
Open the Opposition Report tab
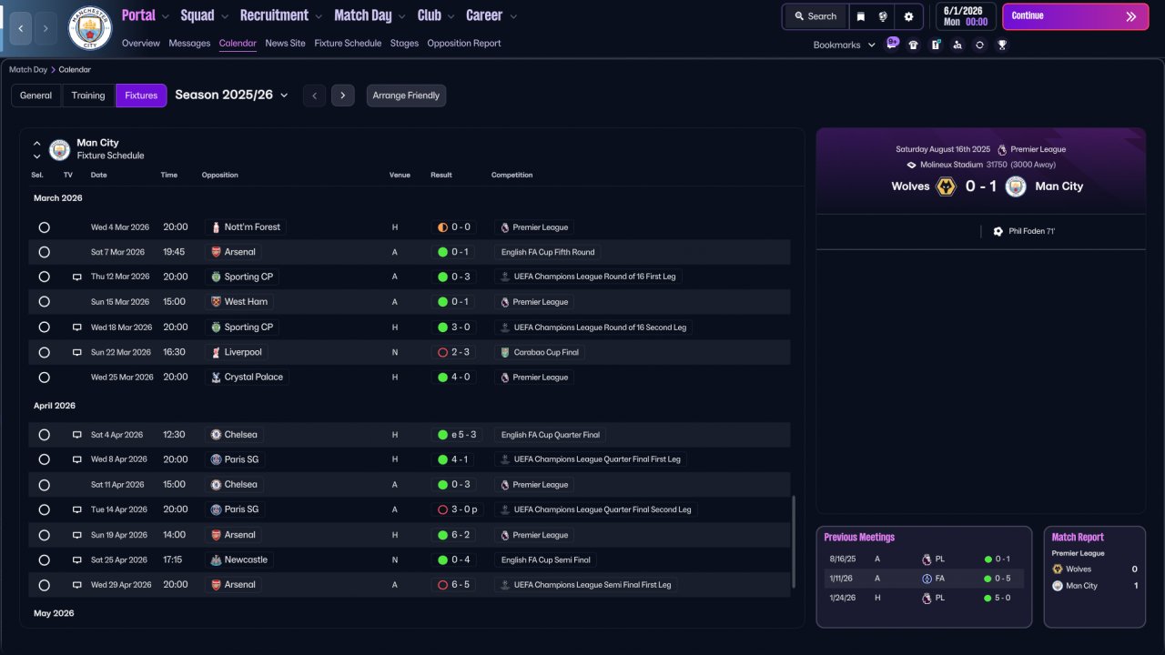[x=464, y=44]
